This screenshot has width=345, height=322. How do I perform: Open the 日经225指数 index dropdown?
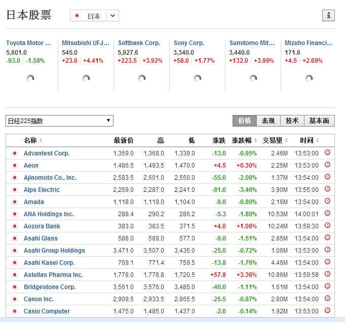[x=59, y=120]
